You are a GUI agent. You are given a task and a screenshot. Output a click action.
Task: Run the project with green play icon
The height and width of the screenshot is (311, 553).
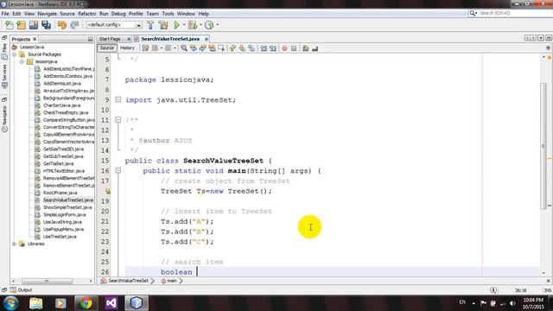coord(176,25)
